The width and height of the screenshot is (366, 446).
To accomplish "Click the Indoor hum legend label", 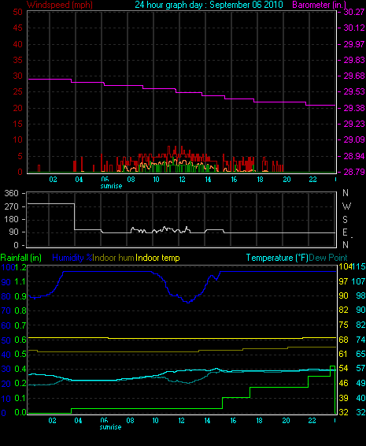I will 113,258.
